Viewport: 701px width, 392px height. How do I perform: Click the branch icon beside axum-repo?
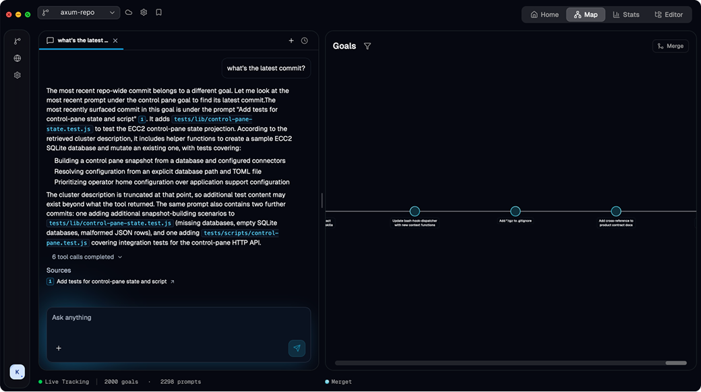[x=46, y=13]
